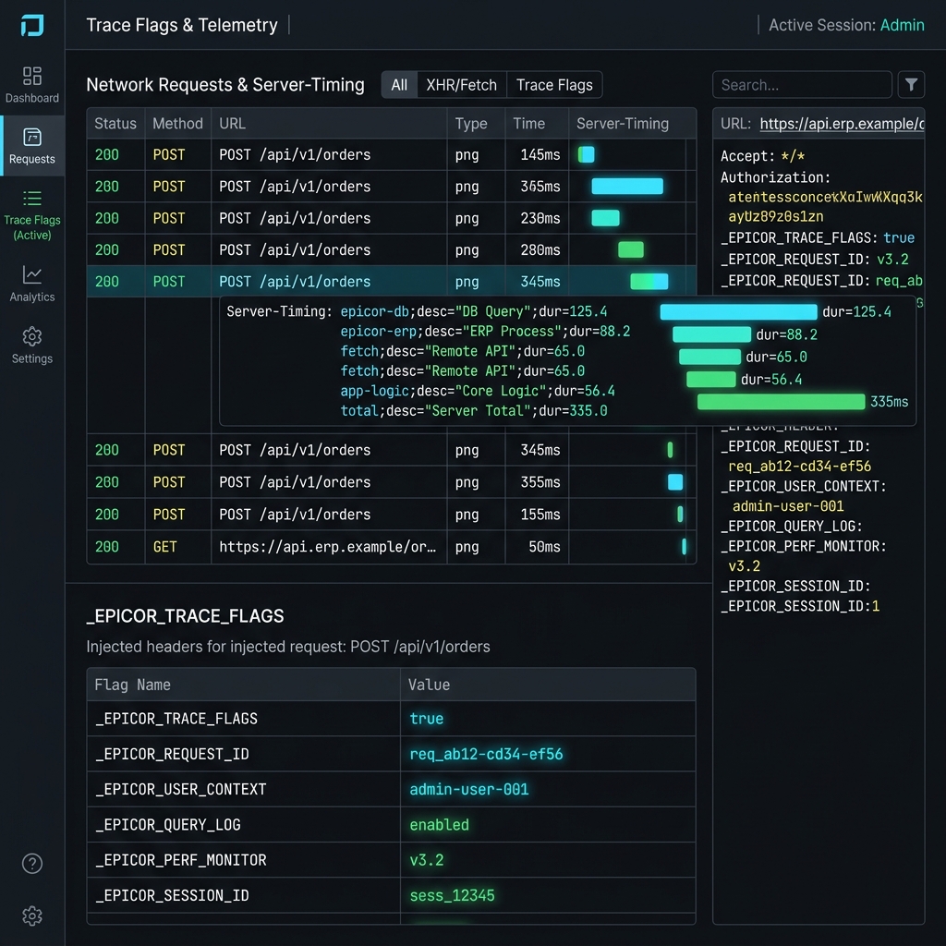Click _EPICOR_USER_CONTEXT in the flag table

pyautogui.click(x=180, y=789)
